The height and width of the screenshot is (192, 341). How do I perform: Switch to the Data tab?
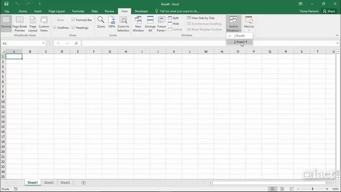[x=94, y=11]
